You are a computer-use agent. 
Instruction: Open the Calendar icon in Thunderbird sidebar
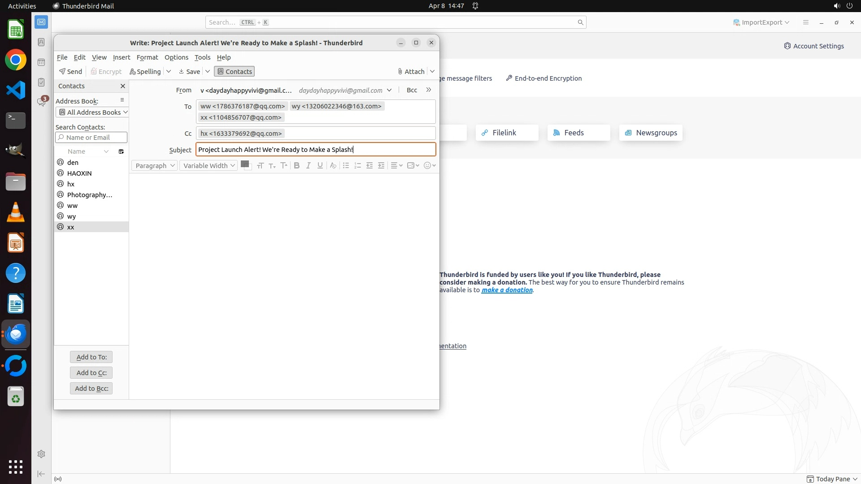(x=41, y=62)
